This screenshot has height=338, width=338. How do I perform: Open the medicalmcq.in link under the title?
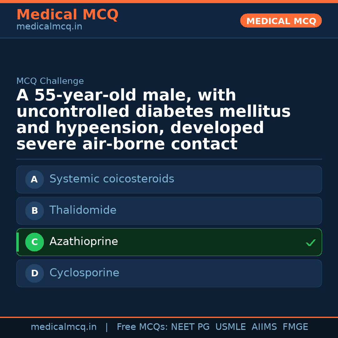49,27
